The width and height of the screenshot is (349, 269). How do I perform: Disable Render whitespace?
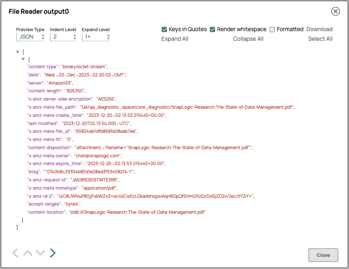click(213, 29)
